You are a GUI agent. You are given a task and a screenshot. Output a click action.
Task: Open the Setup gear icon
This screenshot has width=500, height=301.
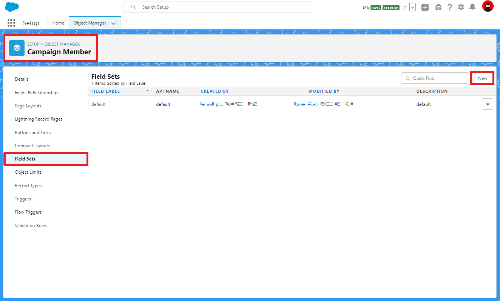click(461, 6)
